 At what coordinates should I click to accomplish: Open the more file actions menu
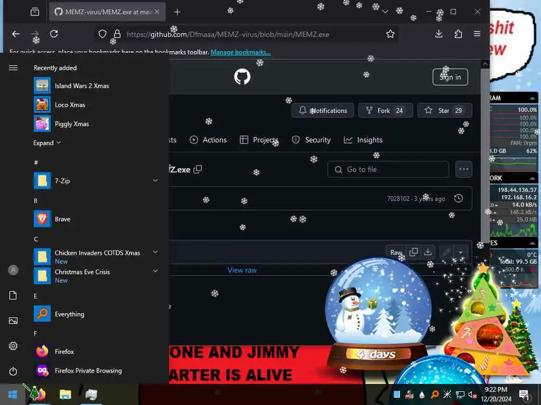[464, 169]
